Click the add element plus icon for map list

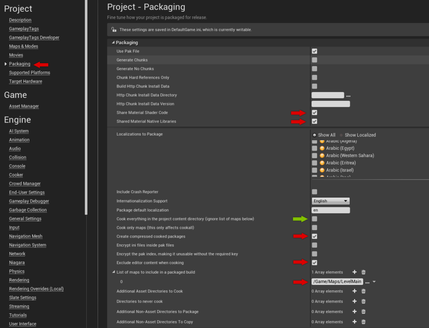(x=355, y=272)
